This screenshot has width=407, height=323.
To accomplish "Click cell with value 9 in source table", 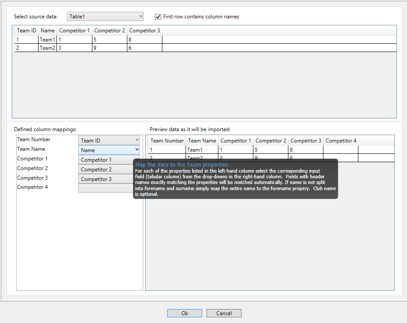I will pos(109,48).
